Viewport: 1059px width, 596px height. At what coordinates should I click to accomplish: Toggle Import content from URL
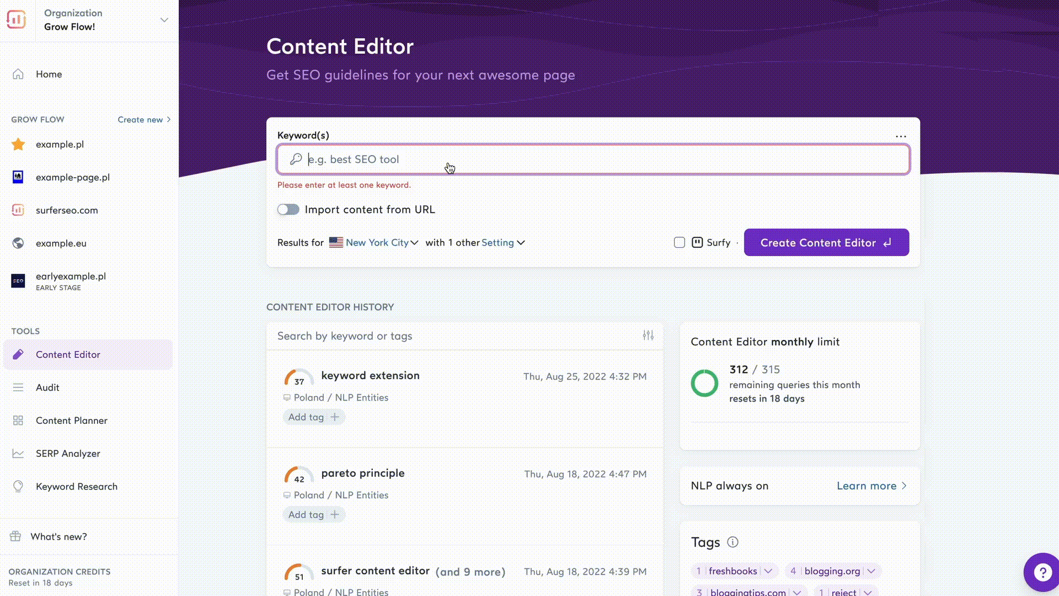(288, 210)
